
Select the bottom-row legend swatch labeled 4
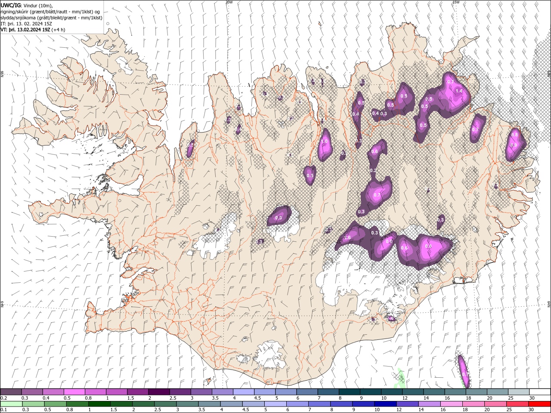point(232,404)
